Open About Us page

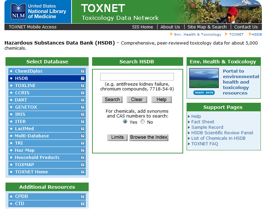point(170,27)
